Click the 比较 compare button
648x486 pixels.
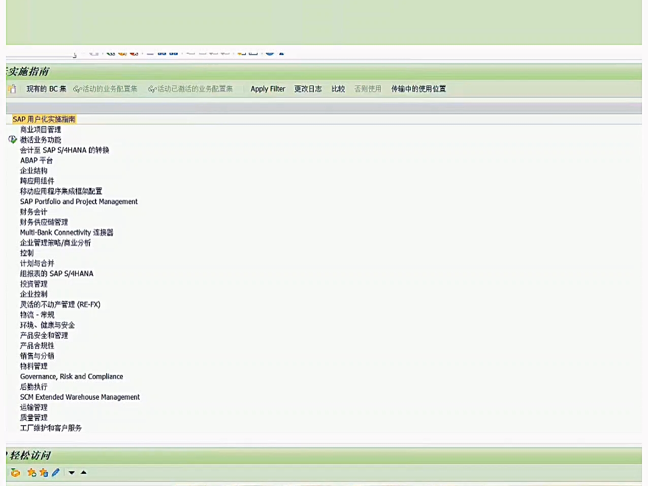coord(338,89)
